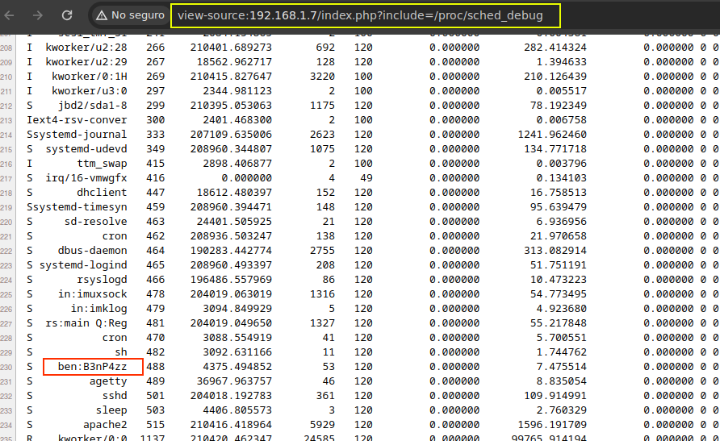Viewport: 720px width, 441px height.
Task: Select the dbus-daemon process name
Action: (x=92, y=251)
